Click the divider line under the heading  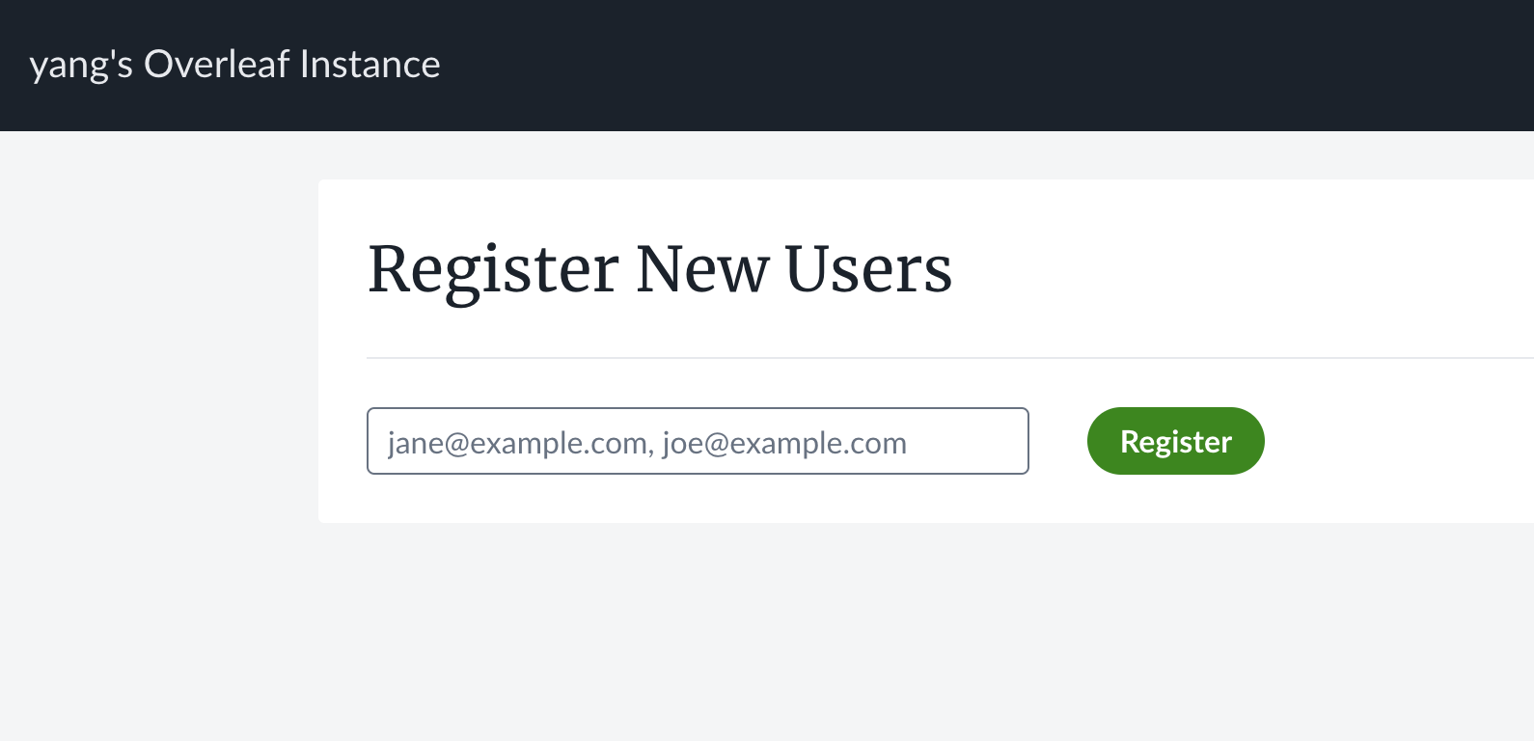[x=949, y=358]
